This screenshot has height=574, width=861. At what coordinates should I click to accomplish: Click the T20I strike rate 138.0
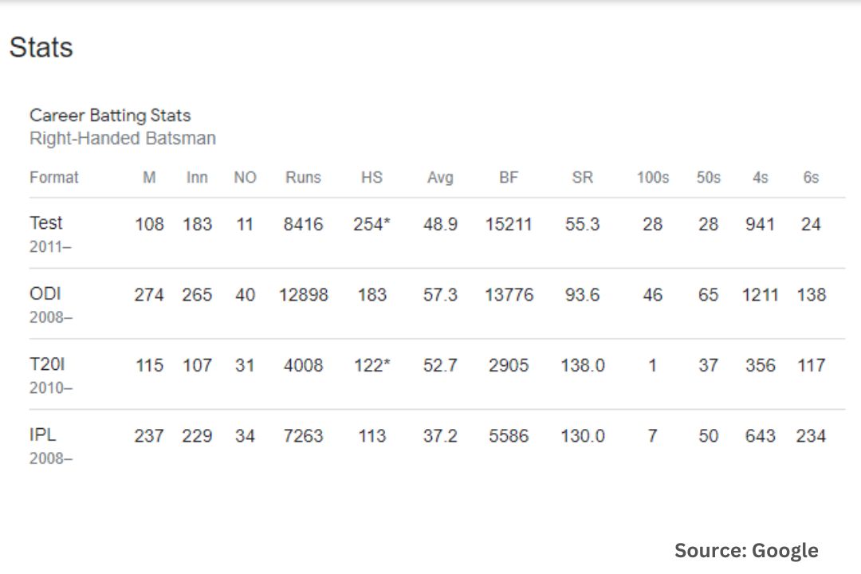[x=583, y=365]
